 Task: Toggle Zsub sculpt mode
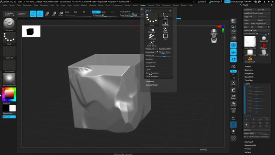pos(104,12)
